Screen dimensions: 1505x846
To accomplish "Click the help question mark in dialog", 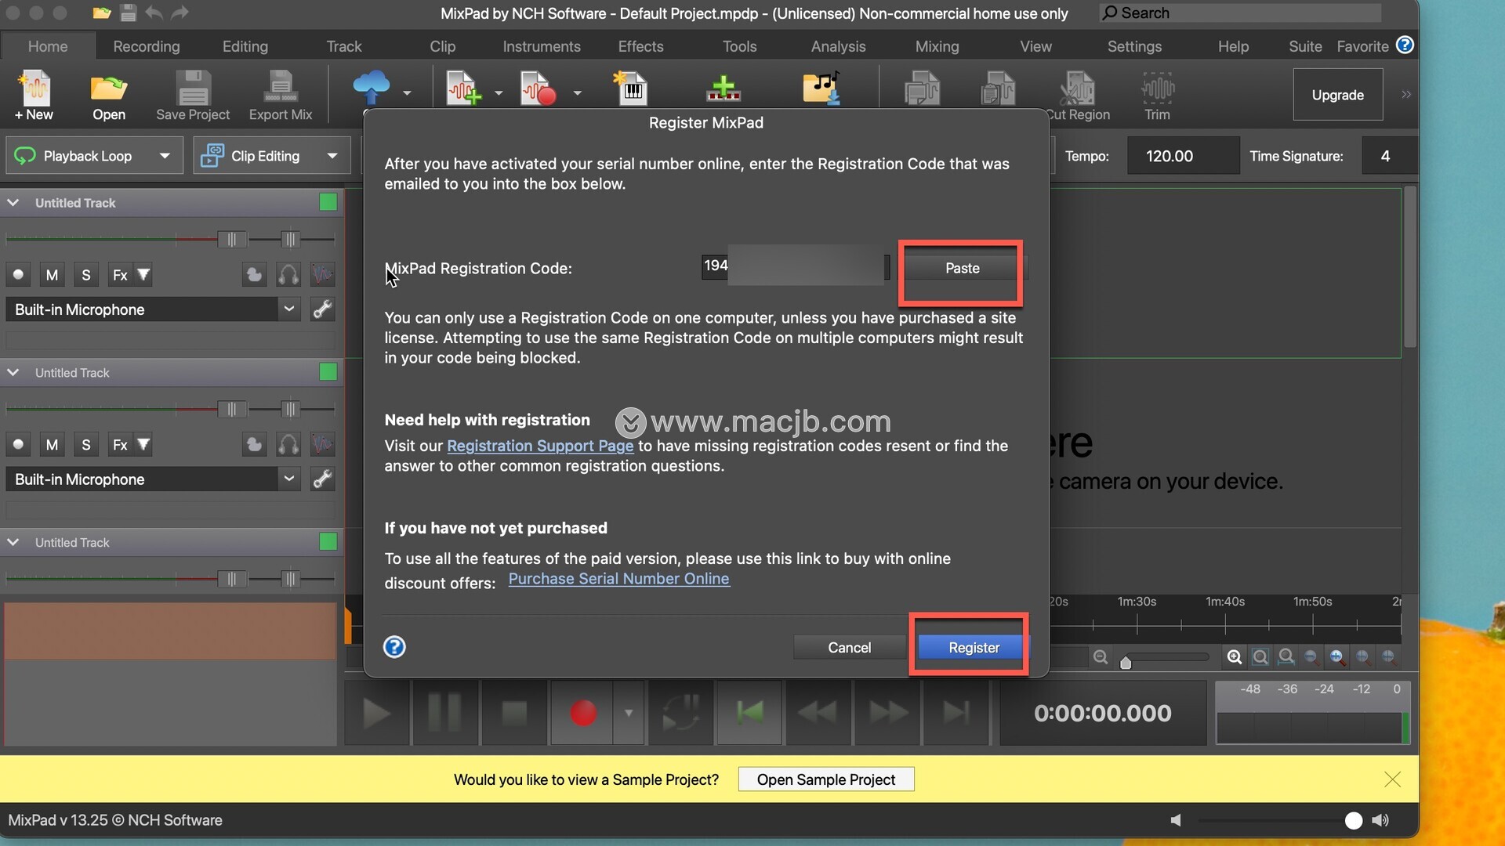I will click(x=394, y=647).
